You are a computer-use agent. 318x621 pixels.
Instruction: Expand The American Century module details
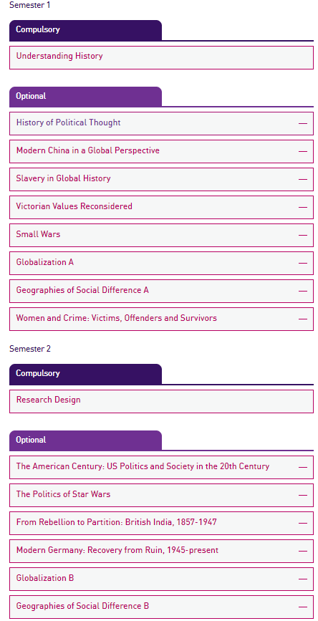[x=162, y=467]
